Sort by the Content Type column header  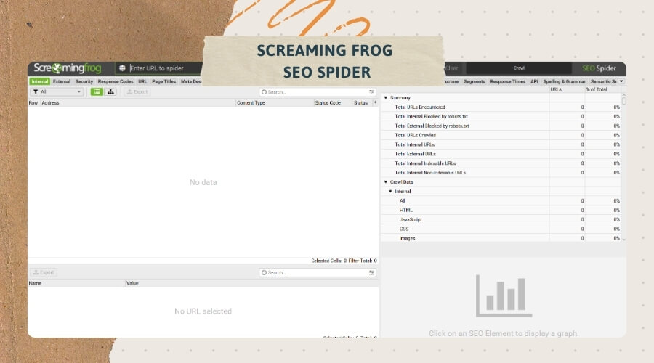coord(275,102)
